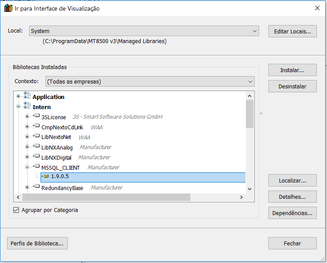The image size is (327, 263).
Task: Click the horizontal scrollbar right arrow
Action: (241, 197)
